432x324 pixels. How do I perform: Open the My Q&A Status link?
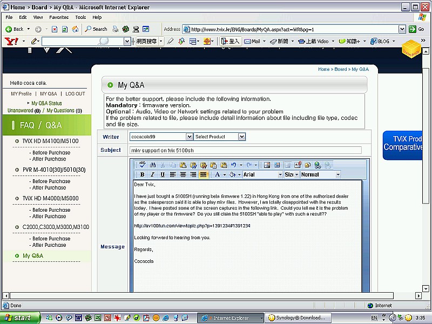[46, 103]
